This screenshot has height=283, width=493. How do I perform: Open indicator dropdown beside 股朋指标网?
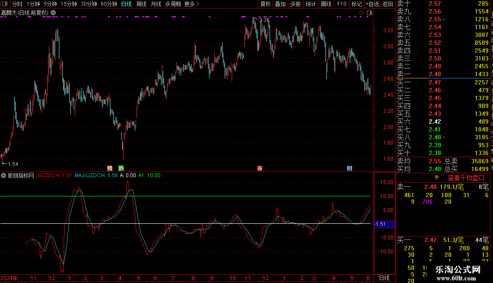click(x=3, y=176)
